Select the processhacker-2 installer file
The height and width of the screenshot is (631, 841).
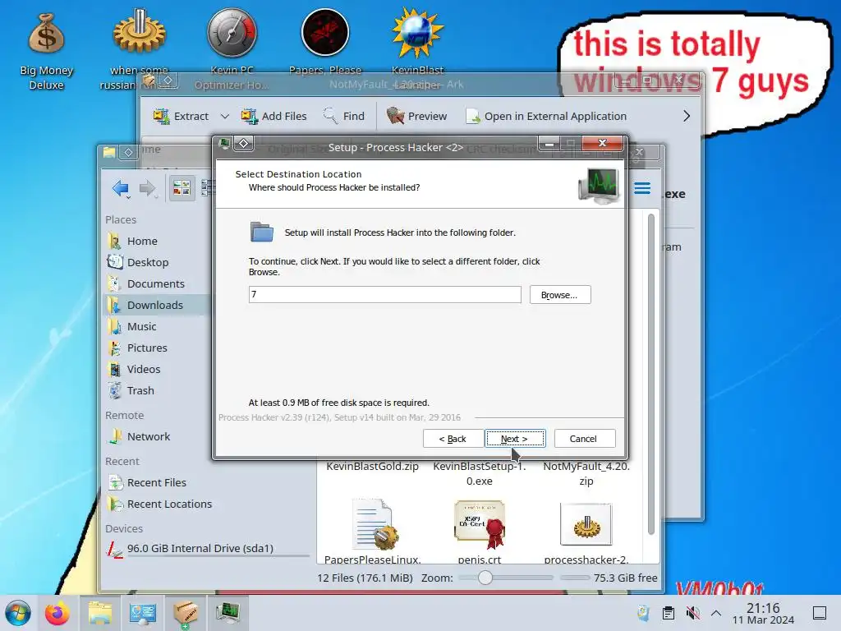click(586, 525)
